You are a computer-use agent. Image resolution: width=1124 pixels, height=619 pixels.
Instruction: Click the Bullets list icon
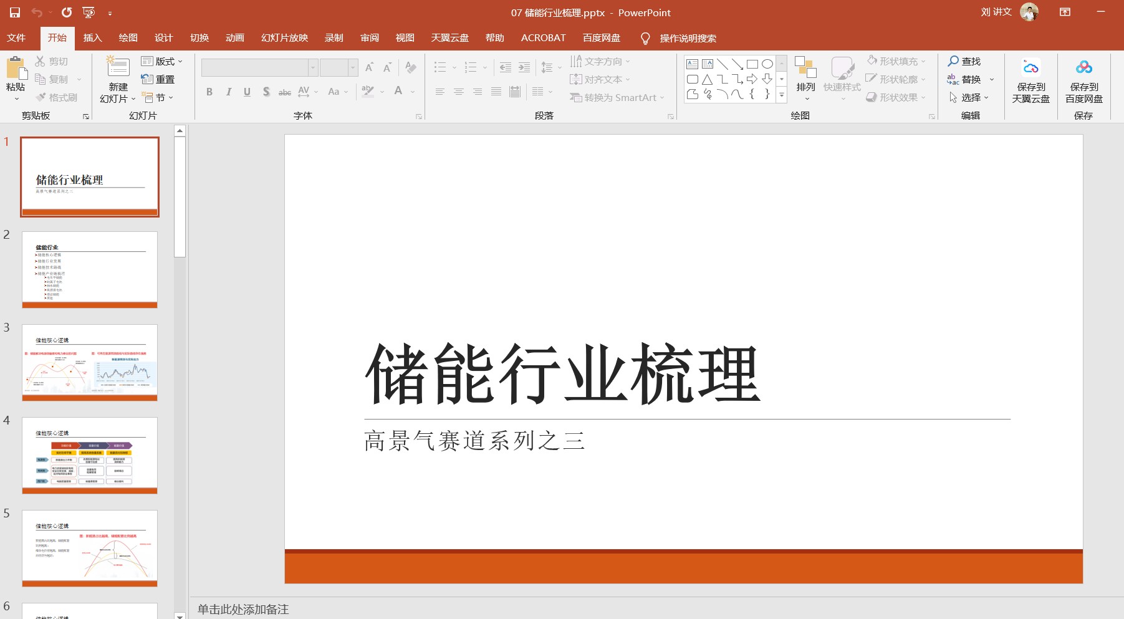440,67
